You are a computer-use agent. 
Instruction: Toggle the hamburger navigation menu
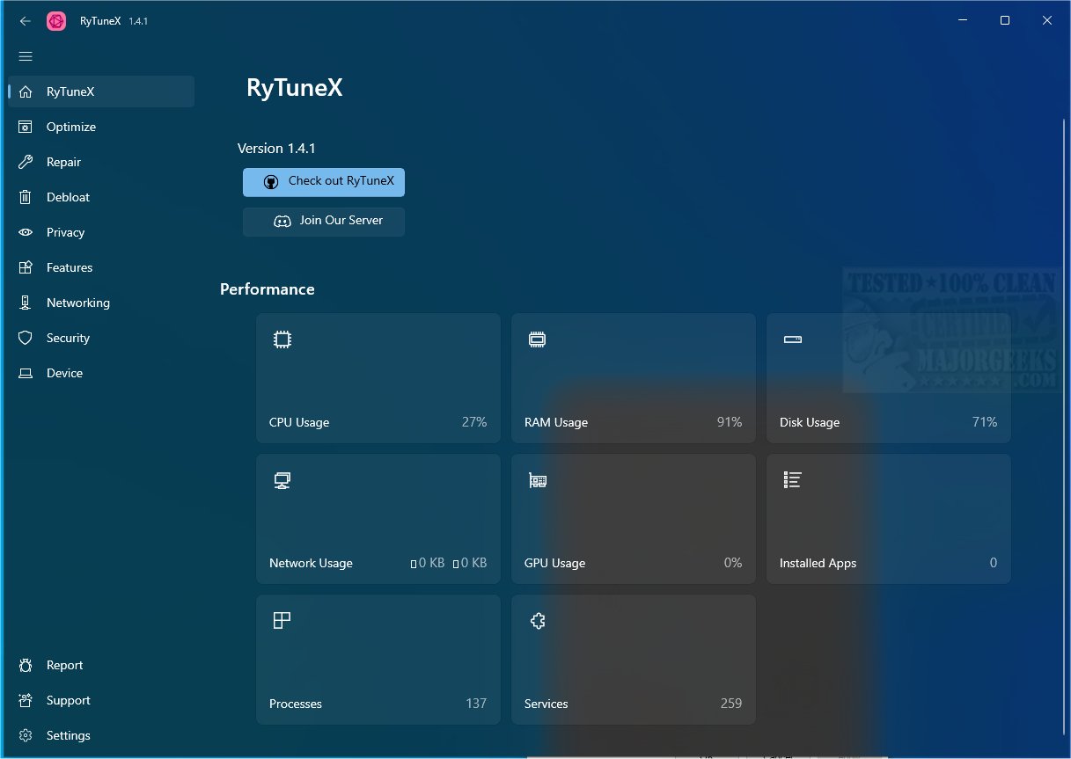[x=26, y=56]
